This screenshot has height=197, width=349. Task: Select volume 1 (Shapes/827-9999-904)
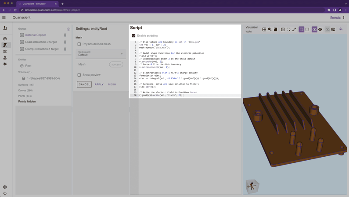tap(43, 78)
